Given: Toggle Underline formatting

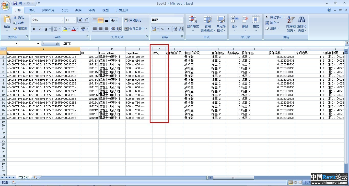Looking at the screenshot, I should tap(46, 29).
